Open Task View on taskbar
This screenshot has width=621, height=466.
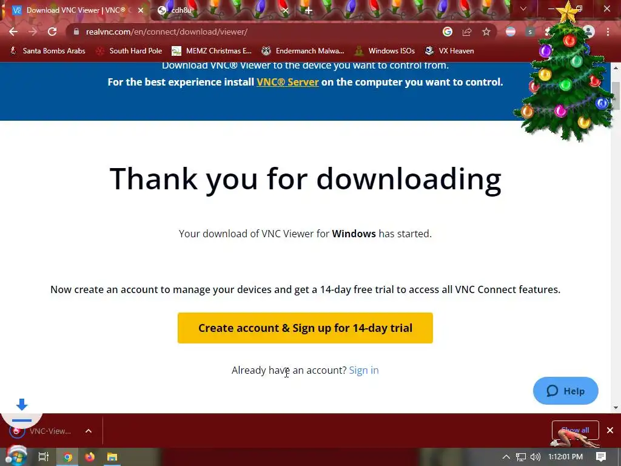pyautogui.click(x=44, y=457)
